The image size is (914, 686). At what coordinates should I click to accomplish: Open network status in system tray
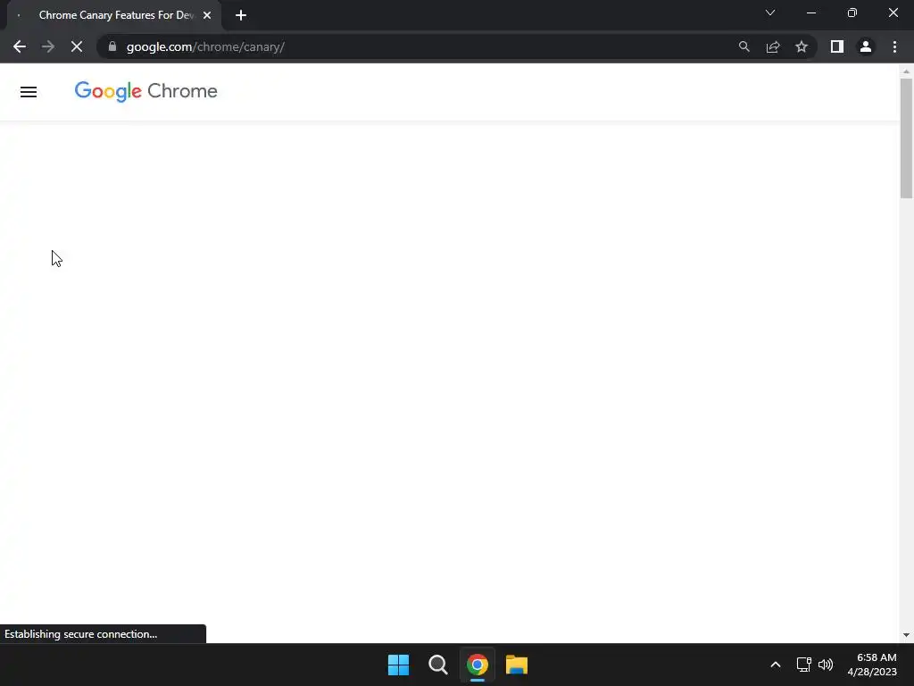tap(803, 665)
